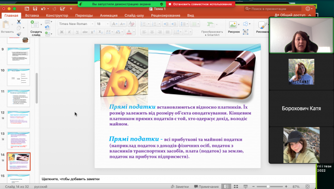Zoom in with plus button

coord(286,186)
